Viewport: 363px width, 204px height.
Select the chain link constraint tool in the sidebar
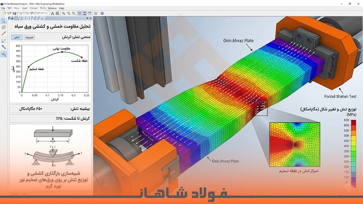(4, 47)
